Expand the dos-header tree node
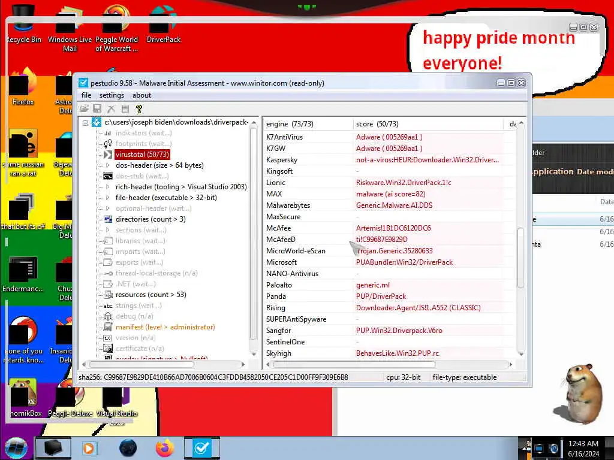Image resolution: width=614 pixels, height=460 pixels. (x=108, y=165)
